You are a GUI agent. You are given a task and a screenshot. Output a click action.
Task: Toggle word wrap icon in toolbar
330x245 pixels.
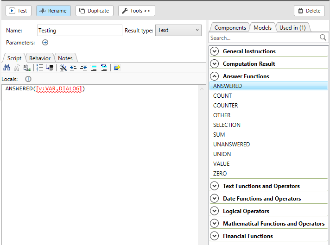point(50,68)
